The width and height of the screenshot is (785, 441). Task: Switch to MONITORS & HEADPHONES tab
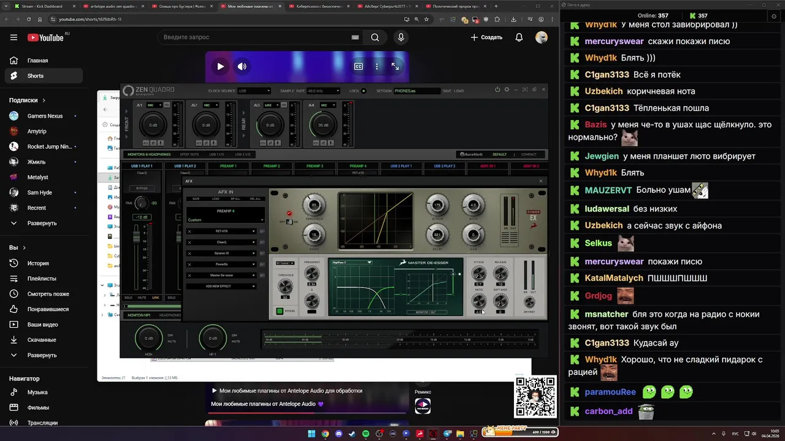pyautogui.click(x=149, y=154)
